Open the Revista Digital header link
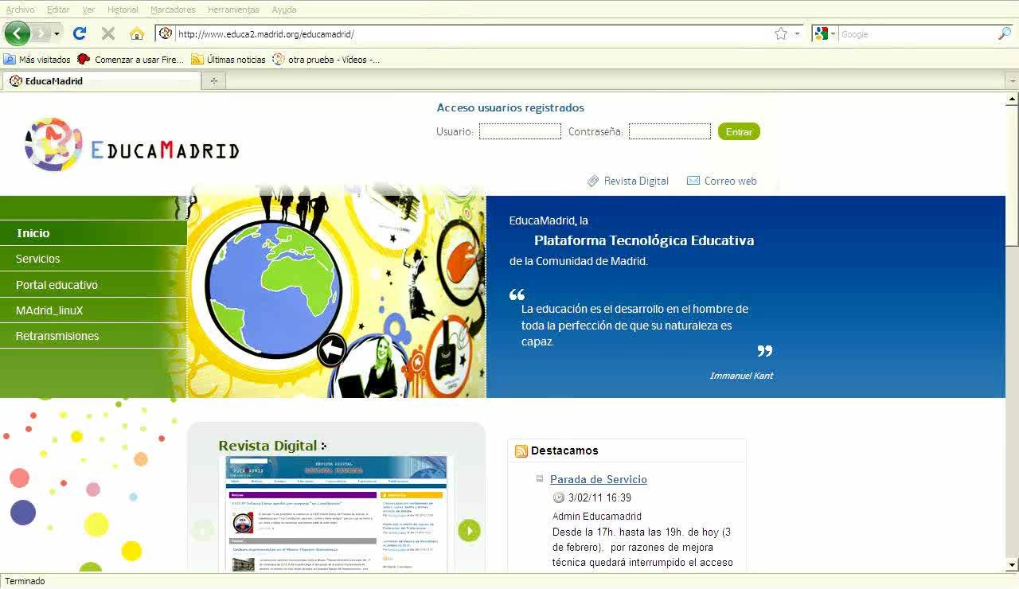 point(628,181)
